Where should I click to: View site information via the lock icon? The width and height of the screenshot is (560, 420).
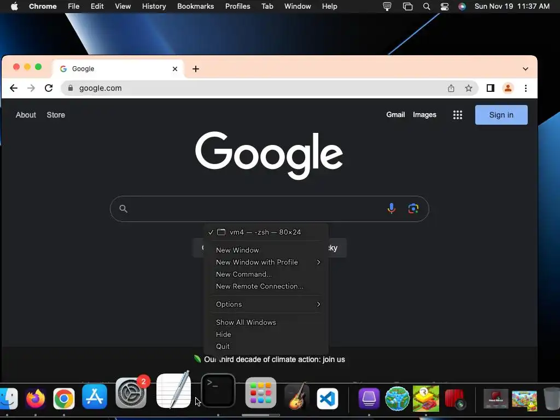tap(71, 88)
